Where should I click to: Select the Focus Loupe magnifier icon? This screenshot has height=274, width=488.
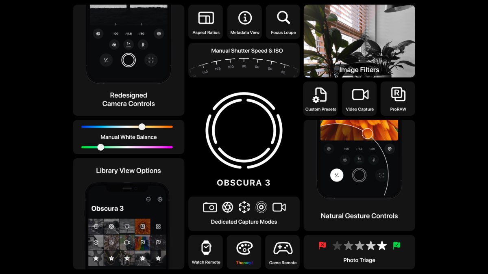283,18
